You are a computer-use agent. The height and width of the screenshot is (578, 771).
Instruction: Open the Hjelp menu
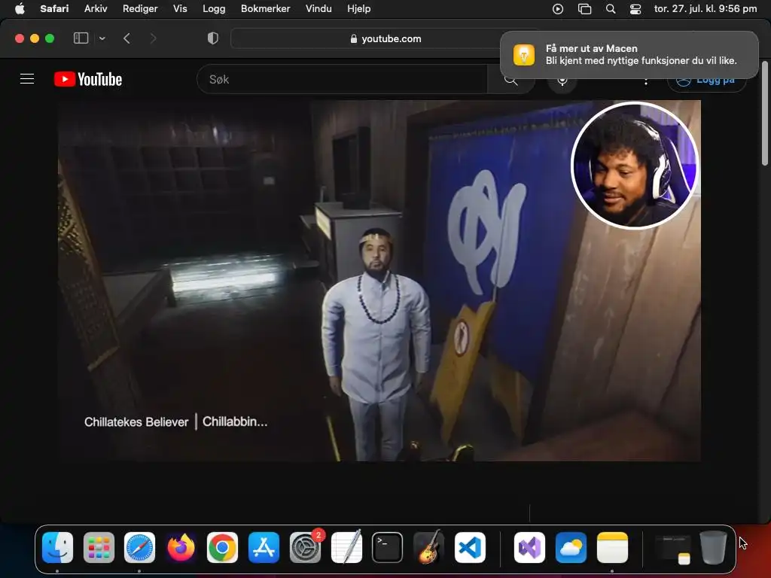click(359, 8)
